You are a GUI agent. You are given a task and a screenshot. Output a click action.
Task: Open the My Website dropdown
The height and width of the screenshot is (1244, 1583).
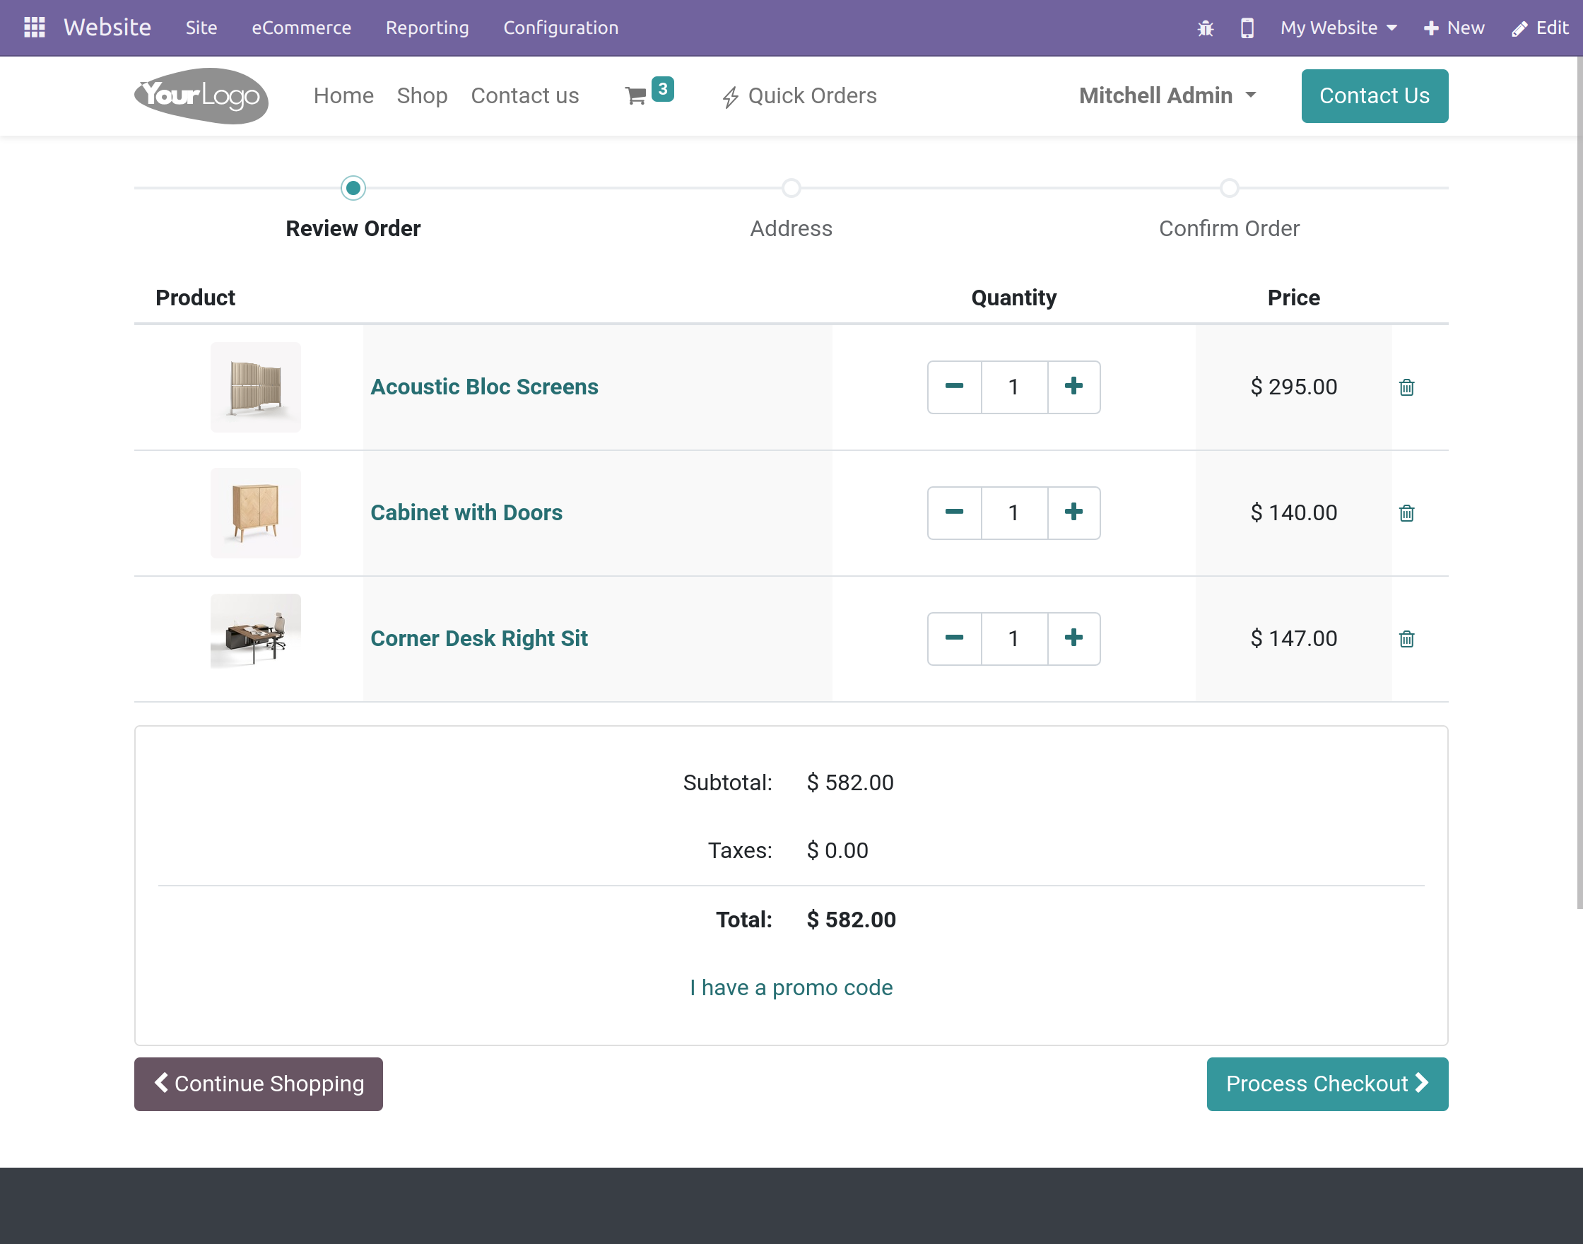tap(1337, 28)
